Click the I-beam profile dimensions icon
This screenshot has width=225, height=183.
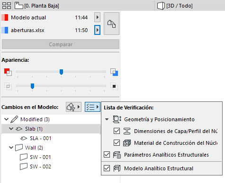[127, 131]
